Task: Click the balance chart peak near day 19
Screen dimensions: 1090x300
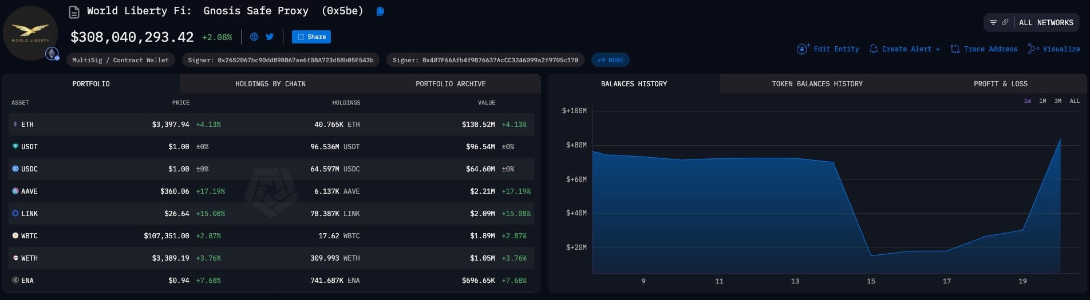Action: point(1060,139)
